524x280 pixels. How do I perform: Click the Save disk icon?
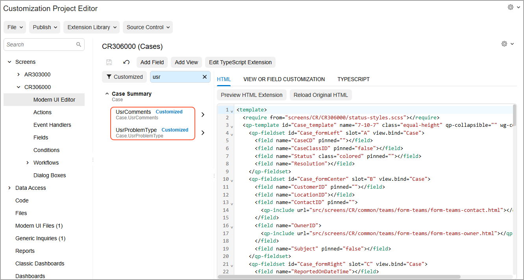tap(109, 62)
